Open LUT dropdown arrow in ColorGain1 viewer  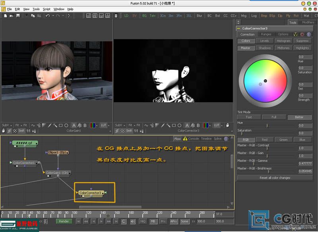coord(109,125)
